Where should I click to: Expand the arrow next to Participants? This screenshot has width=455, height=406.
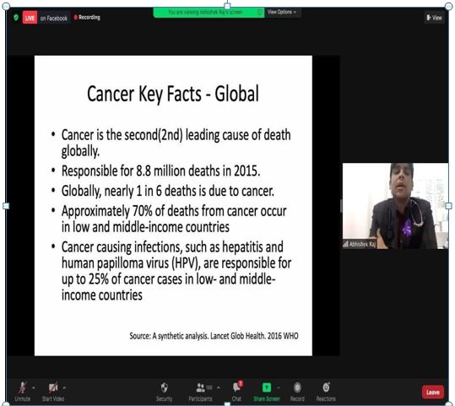click(219, 387)
